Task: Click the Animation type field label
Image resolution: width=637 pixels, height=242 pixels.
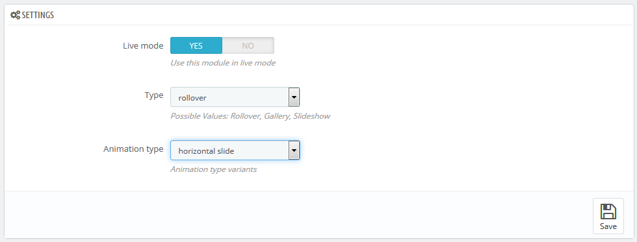Action: 133,149
